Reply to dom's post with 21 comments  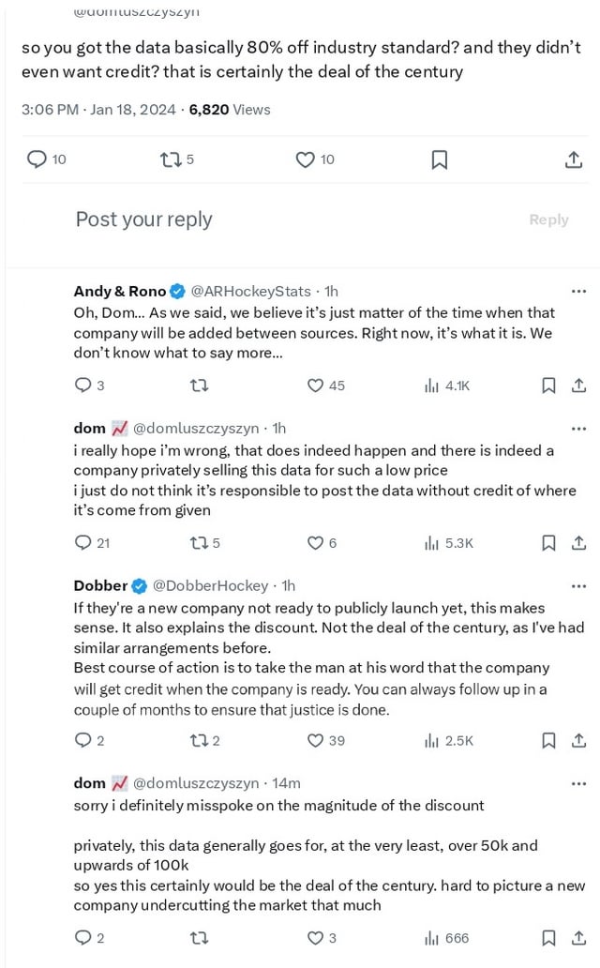(82, 542)
